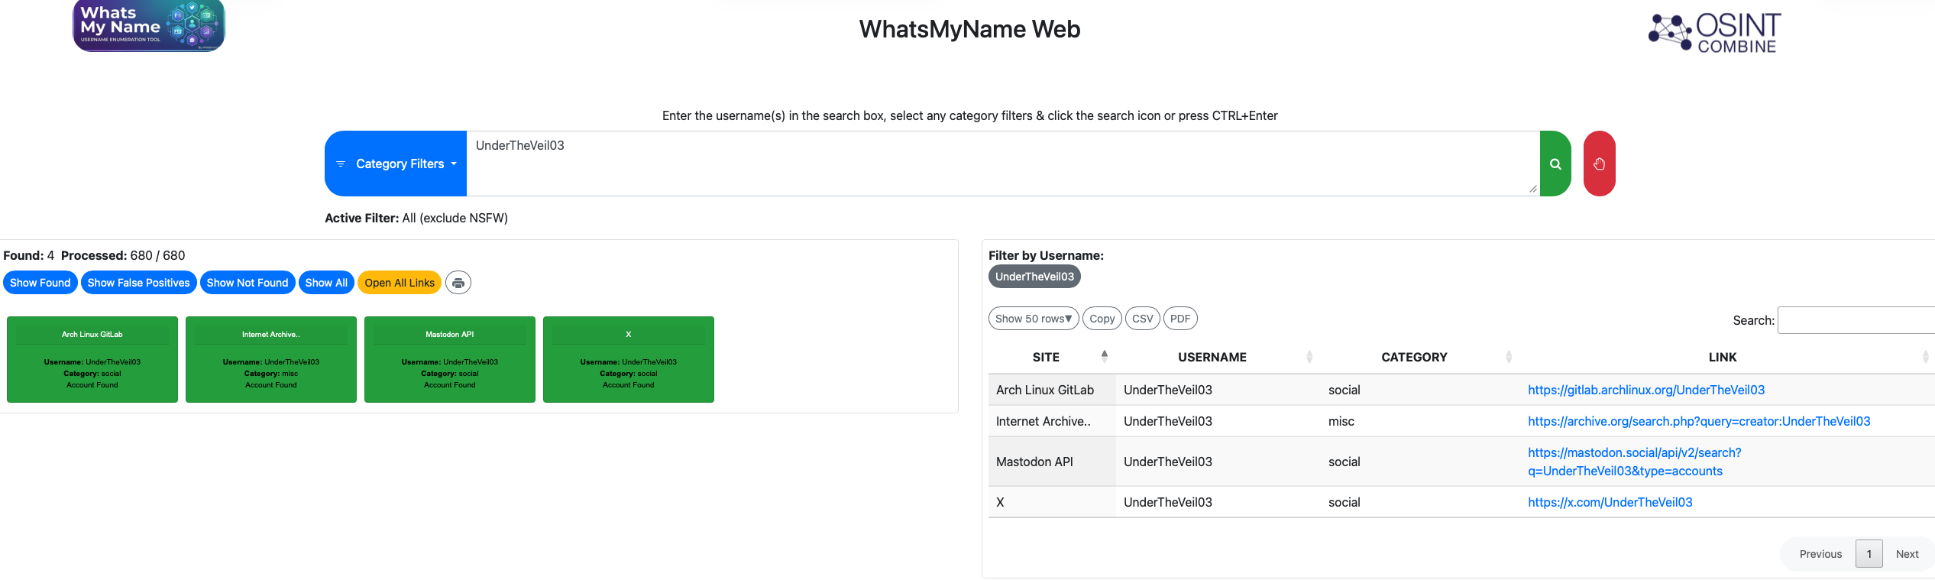Click the red stop hand button

[x=1599, y=164]
